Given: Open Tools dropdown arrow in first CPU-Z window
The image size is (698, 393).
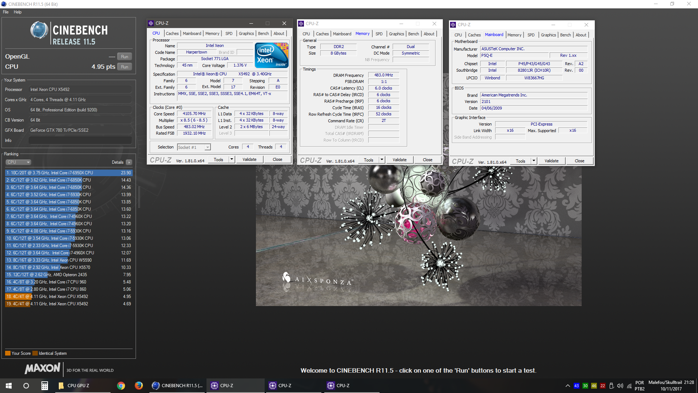Looking at the screenshot, I should [232, 159].
